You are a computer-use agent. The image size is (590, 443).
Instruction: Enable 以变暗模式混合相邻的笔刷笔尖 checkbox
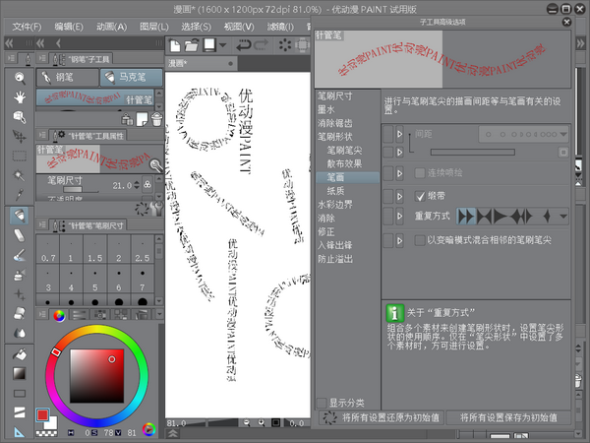(x=420, y=240)
